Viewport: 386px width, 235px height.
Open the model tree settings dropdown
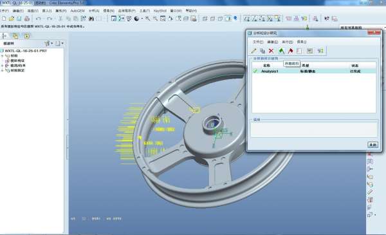[x=48, y=44]
